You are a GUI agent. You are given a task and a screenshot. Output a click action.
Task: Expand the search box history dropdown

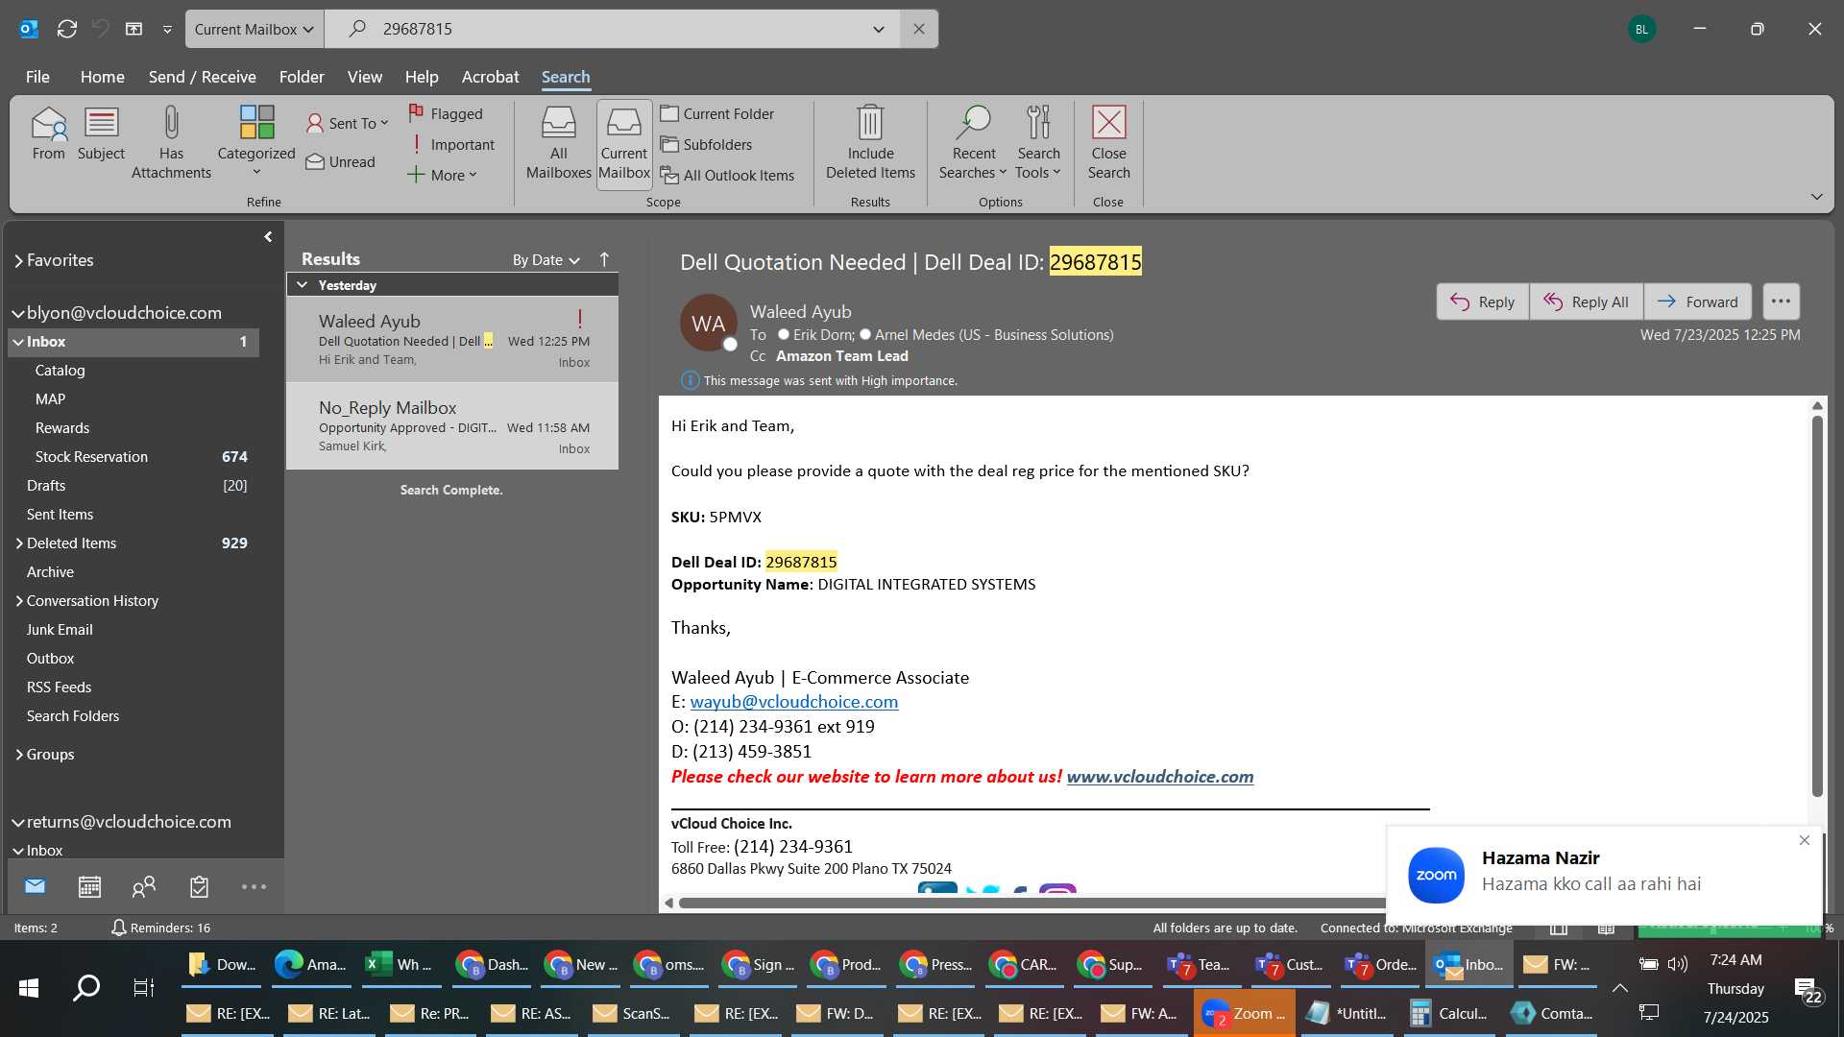878,29
